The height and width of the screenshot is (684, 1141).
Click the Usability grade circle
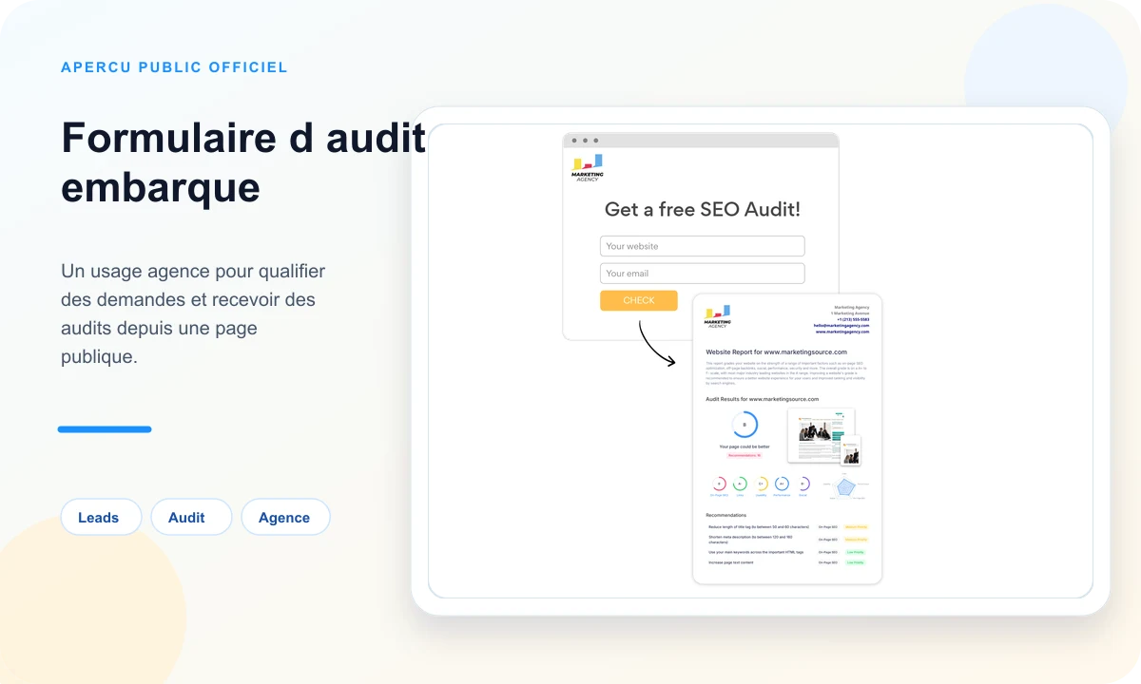(762, 484)
